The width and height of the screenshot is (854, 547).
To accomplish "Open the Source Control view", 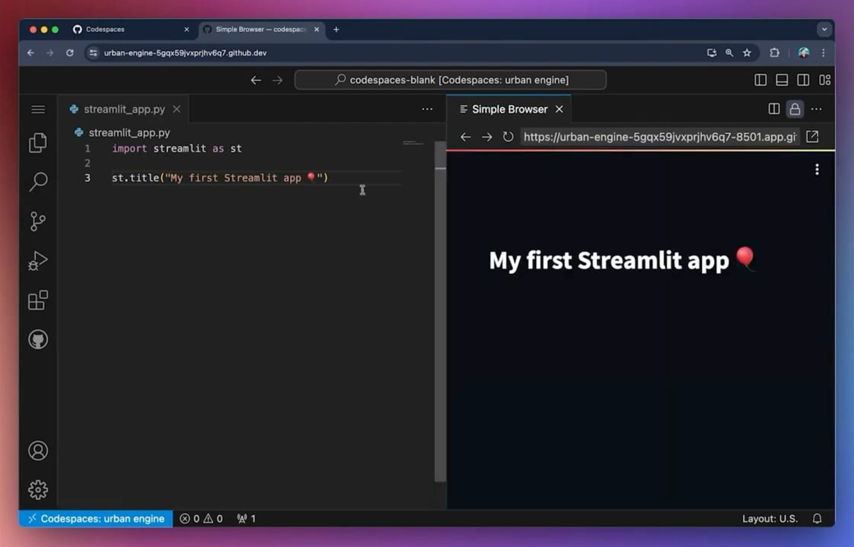I will coord(37,221).
